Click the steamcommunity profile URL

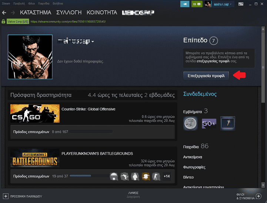point(68,21)
